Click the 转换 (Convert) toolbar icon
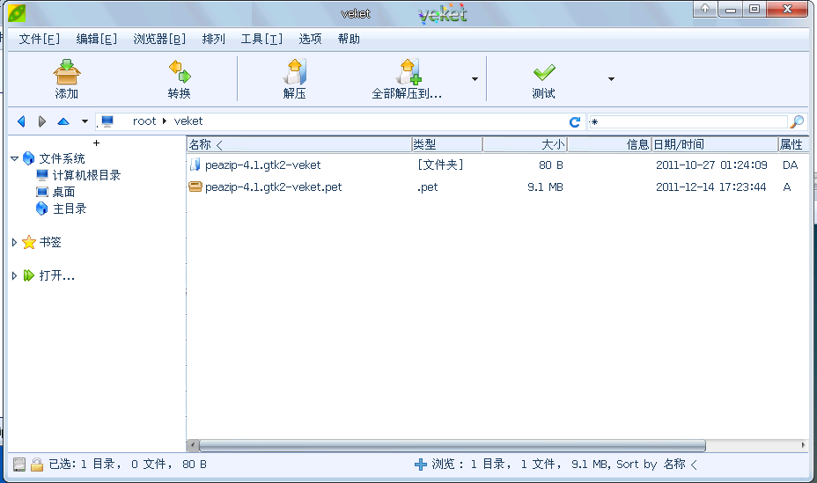This screenshot has width=817, height=483. point(180,72)
